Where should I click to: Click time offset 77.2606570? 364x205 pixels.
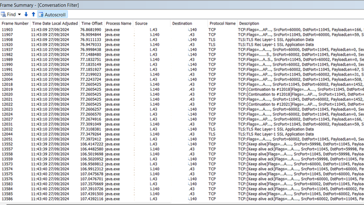91,114
